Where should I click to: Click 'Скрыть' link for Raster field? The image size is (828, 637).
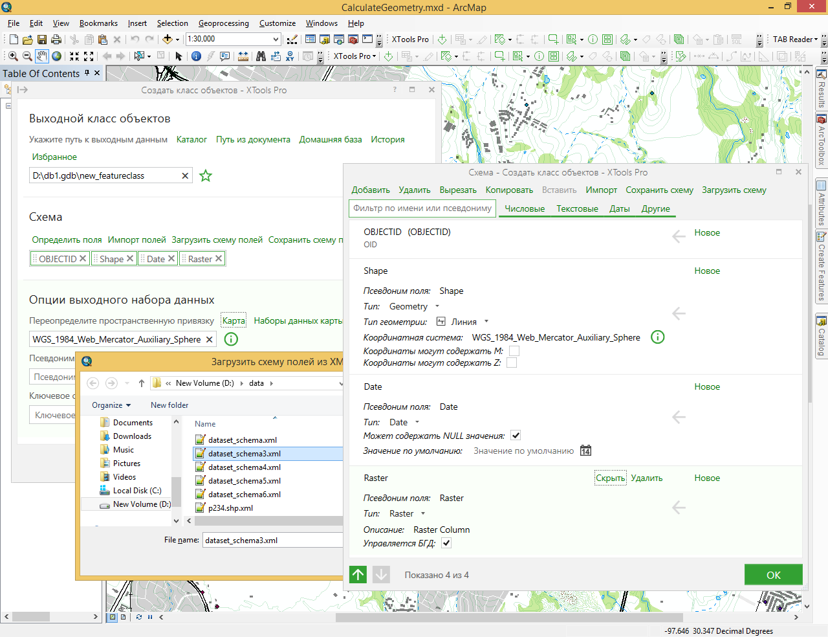611,478
